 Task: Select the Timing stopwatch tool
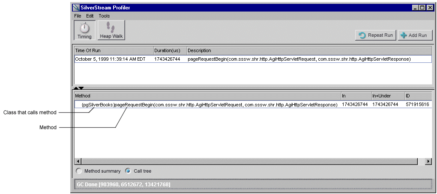point(84,30)
